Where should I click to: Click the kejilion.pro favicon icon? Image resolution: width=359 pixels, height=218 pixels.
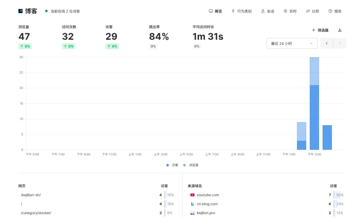[192, 213]
